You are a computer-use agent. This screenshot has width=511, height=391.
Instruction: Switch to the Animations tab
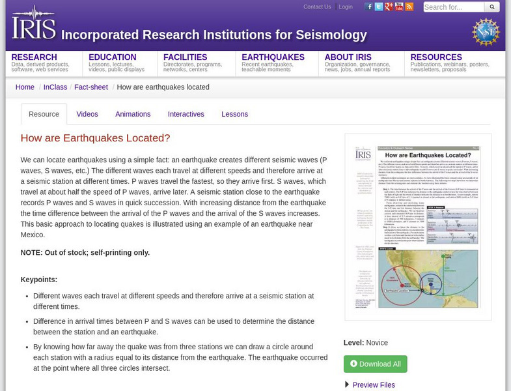133,114
